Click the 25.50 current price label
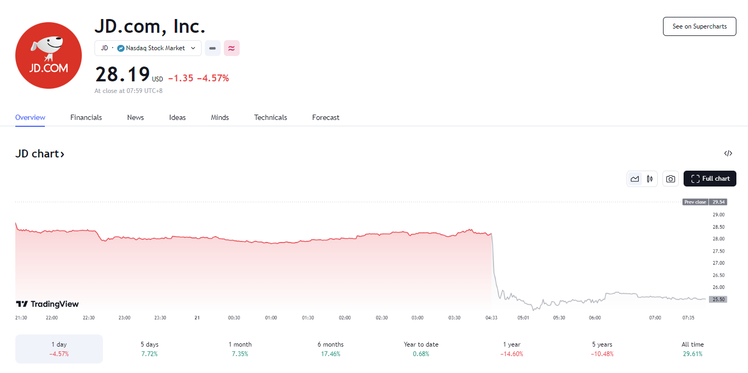Image resolution: width=748 pixels, height=373 pixels. 718,299
